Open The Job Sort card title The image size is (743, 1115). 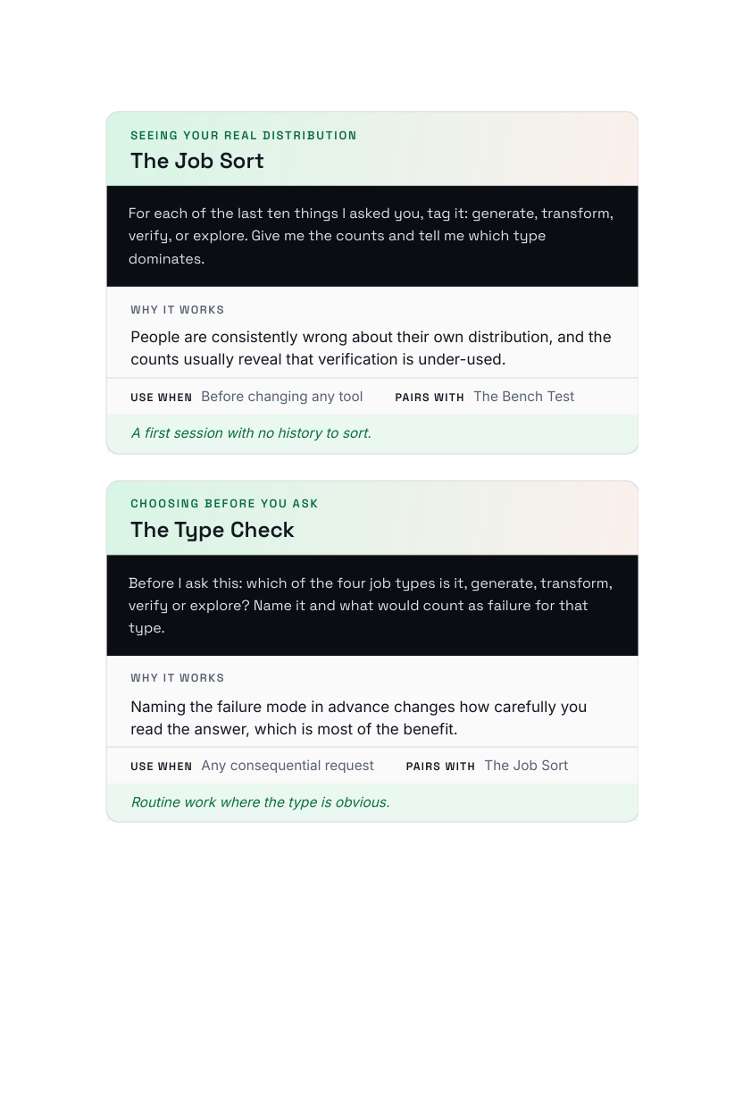[197, 161]
